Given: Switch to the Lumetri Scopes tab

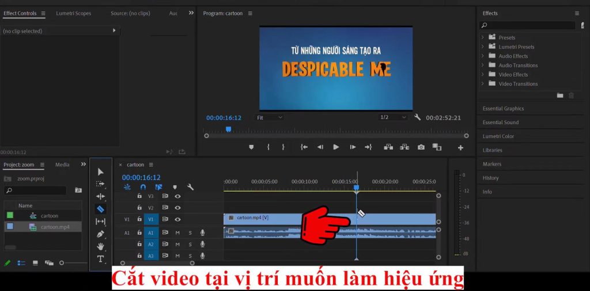Looking at the screenshot, I should [x=73, y=13].
